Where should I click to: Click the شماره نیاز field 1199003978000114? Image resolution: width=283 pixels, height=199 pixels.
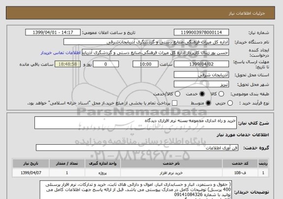click(x=201, y=32)
